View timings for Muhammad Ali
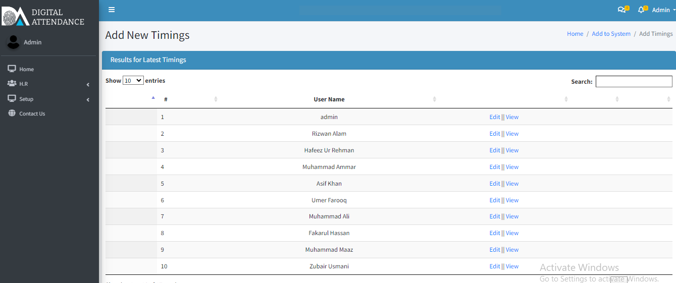The image size is (676, 283). pyautogui.click(x=512, y=216)
